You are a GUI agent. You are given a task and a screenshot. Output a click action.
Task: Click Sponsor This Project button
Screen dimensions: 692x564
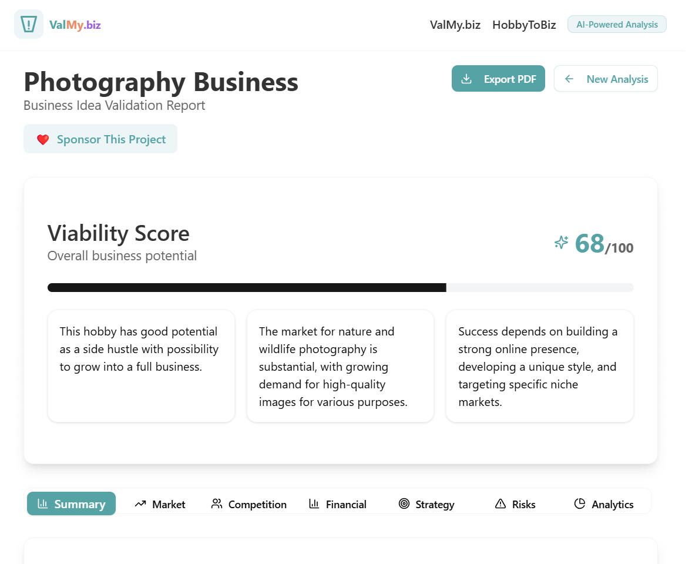[x=100, y=139]
